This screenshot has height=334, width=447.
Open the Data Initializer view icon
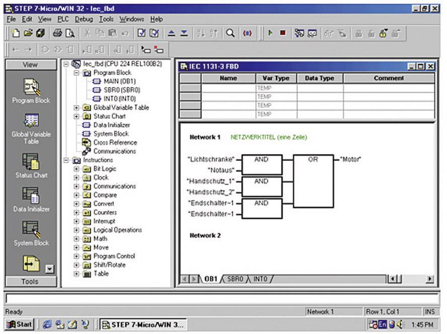tap(30, 196)
